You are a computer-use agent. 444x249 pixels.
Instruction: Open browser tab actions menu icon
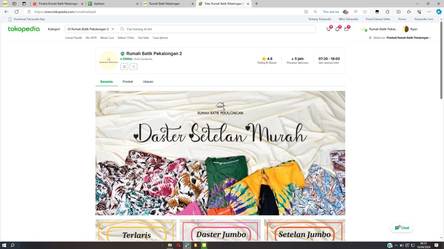pos(24,4)
